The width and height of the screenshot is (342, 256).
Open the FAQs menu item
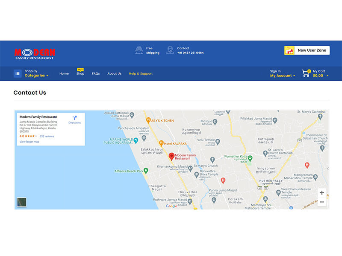(x=96, y=73)
